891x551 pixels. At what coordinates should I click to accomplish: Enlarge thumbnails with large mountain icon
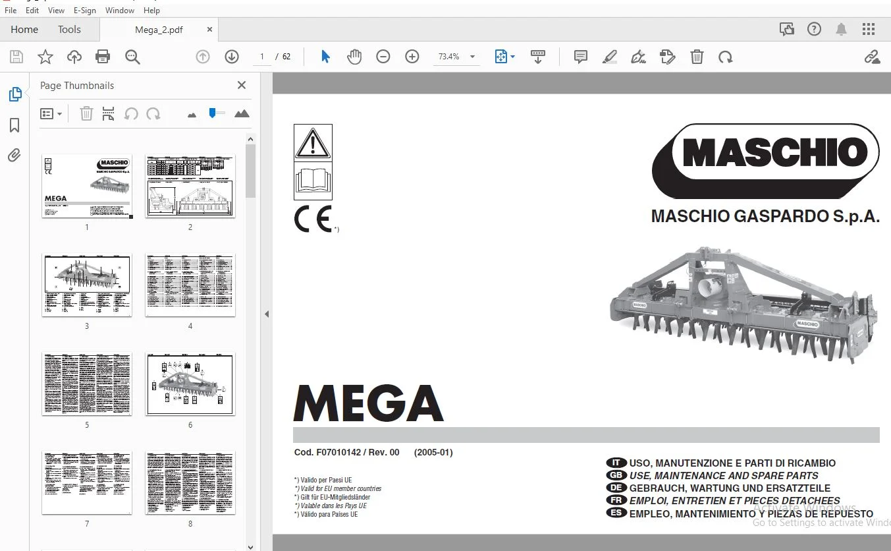pos(242,113)
